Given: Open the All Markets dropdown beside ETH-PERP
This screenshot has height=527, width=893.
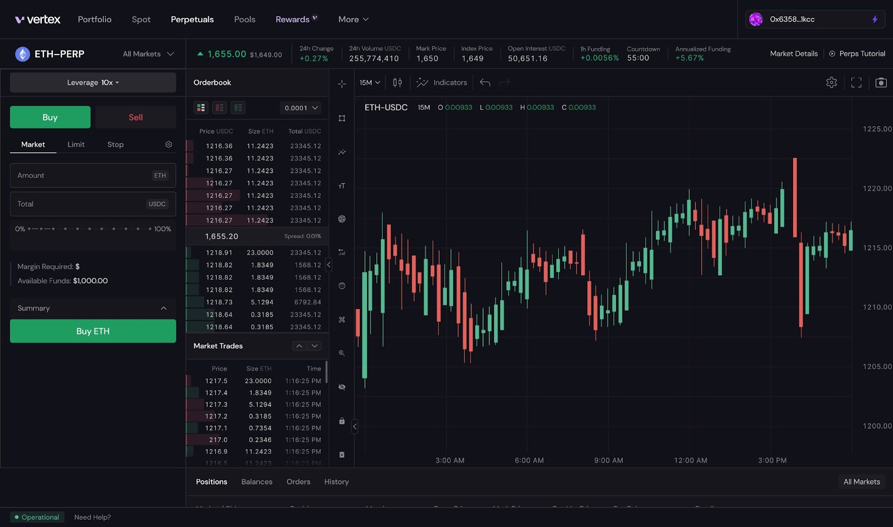Looking at the screenshot, I should (x=148, y=54).
